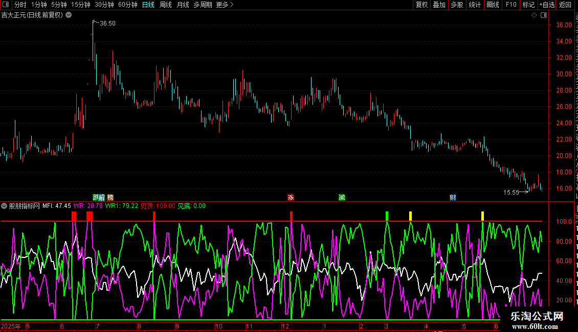Image resolution: width=578 pixels, height=332 pixels.
Task: Click the 见顶: 100.00 value
Action: coord(158,206)
